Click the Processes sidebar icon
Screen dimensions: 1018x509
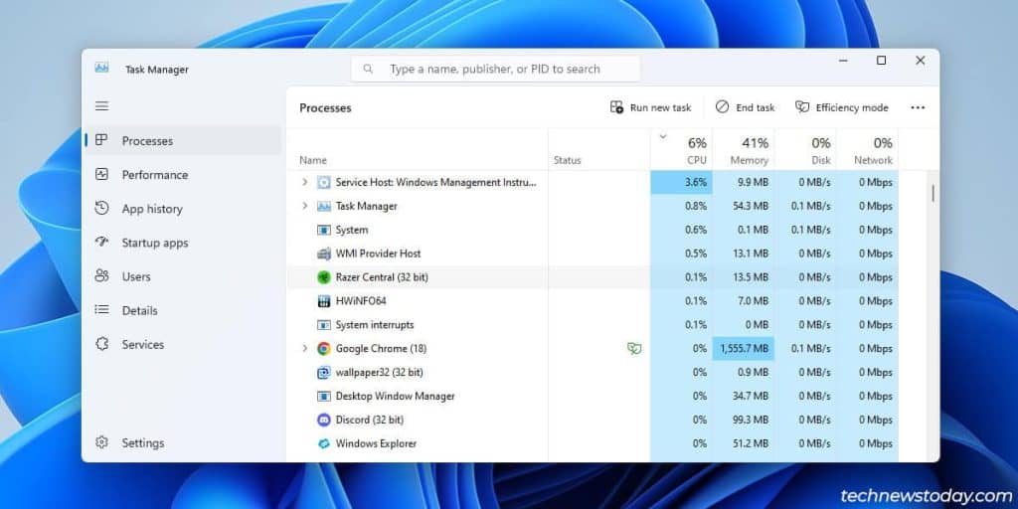pyautogui.click(x=101, y=140)
